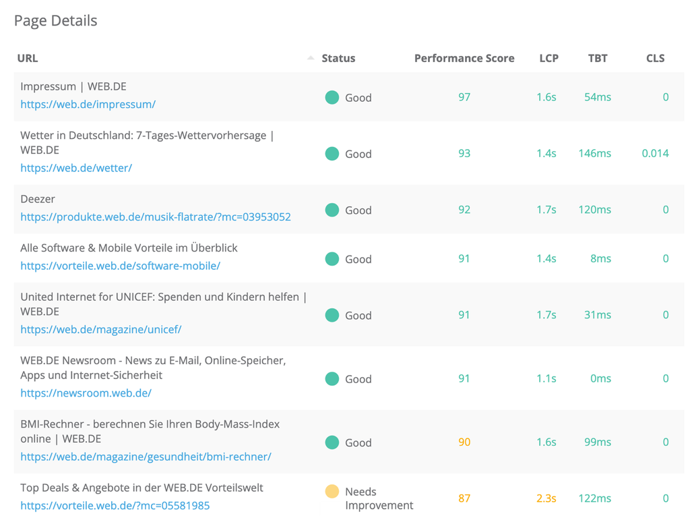Select the 'Impressum | WEB.DE' page title
This screenshot has height=518, width=690.
click(x=73, y=86)
